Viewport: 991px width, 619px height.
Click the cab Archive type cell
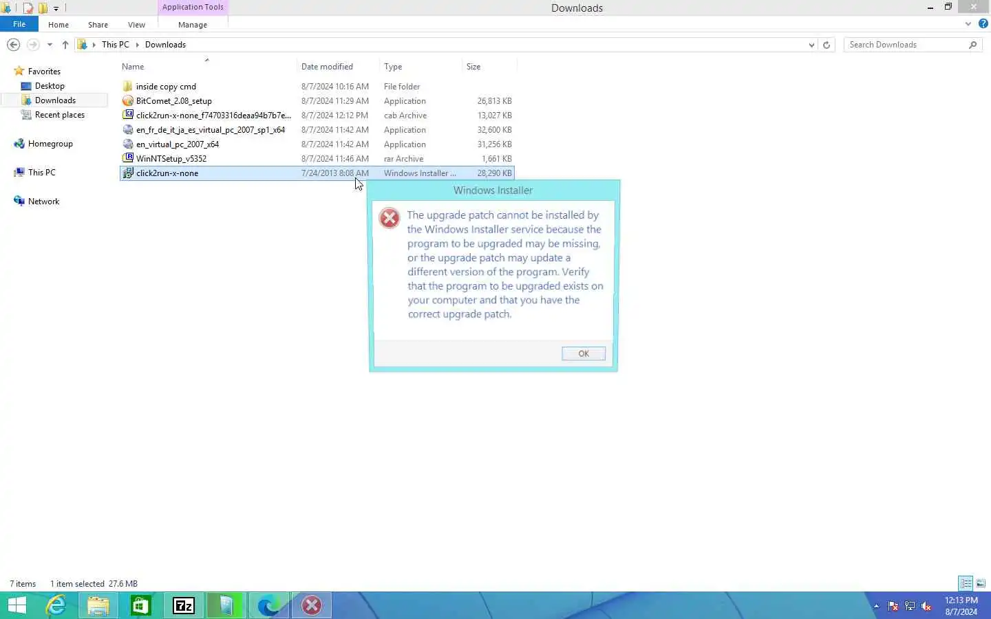tap(405, 116)
